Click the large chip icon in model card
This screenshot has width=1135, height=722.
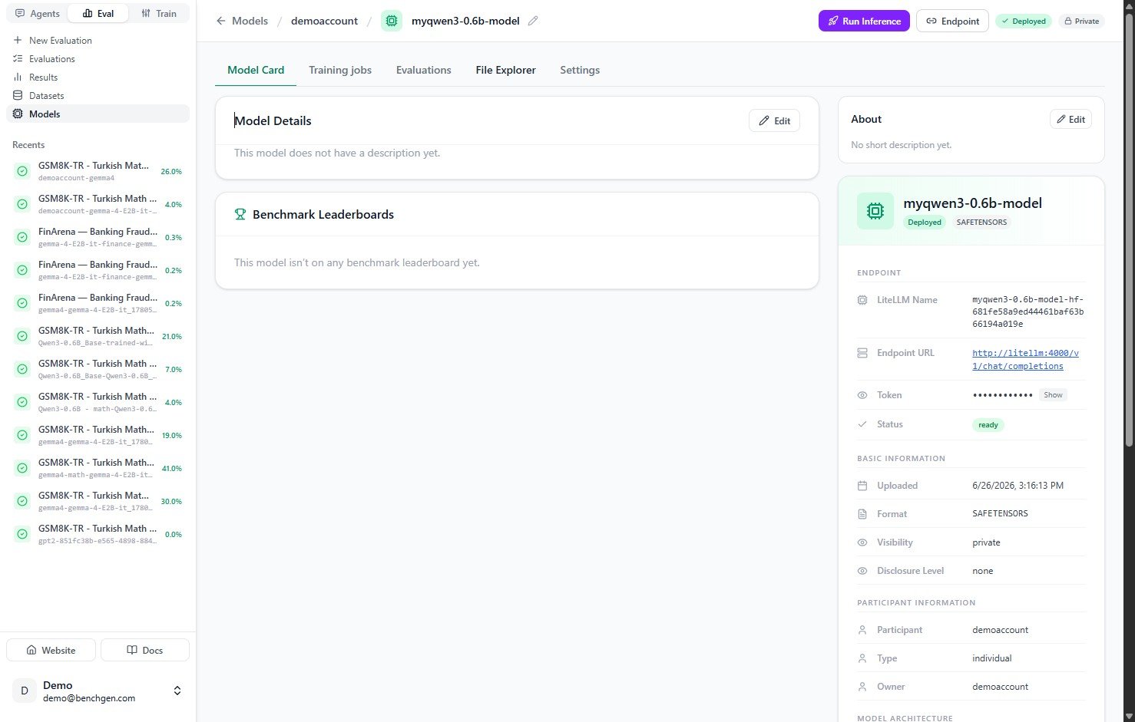pos(875,211)
